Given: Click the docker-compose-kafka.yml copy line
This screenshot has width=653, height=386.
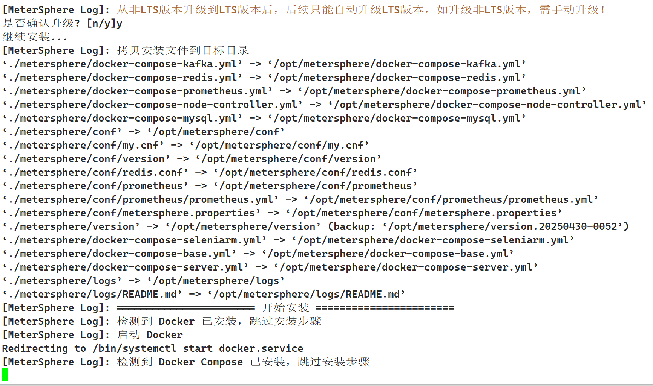Looking at the screenshot, I should pyautogui.click(x=264, y=64).
